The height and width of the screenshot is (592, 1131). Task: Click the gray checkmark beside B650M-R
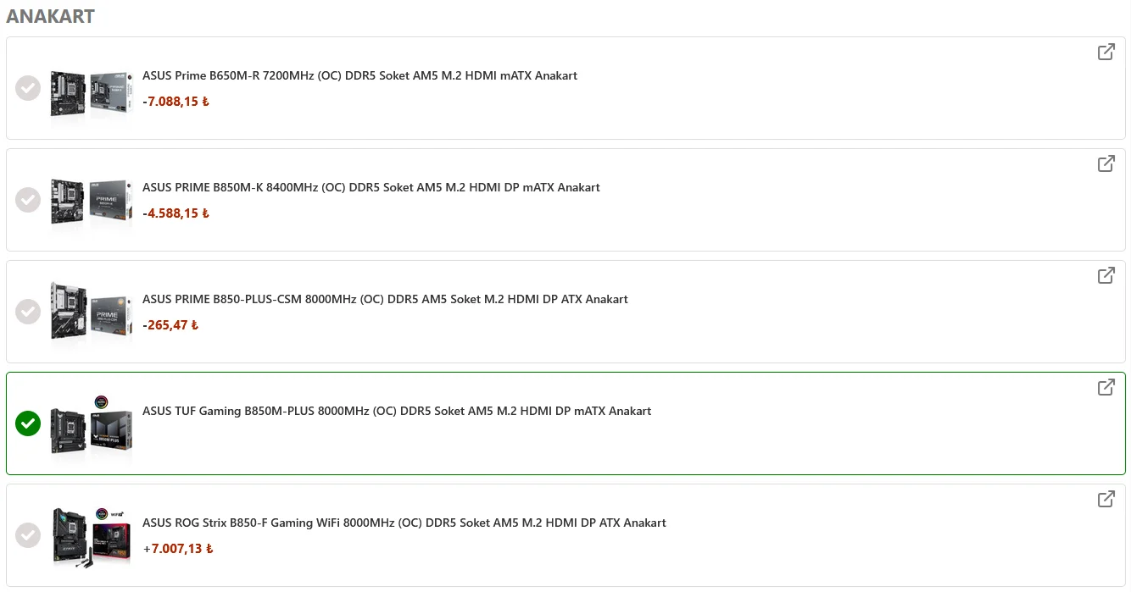tap(28, 88)
